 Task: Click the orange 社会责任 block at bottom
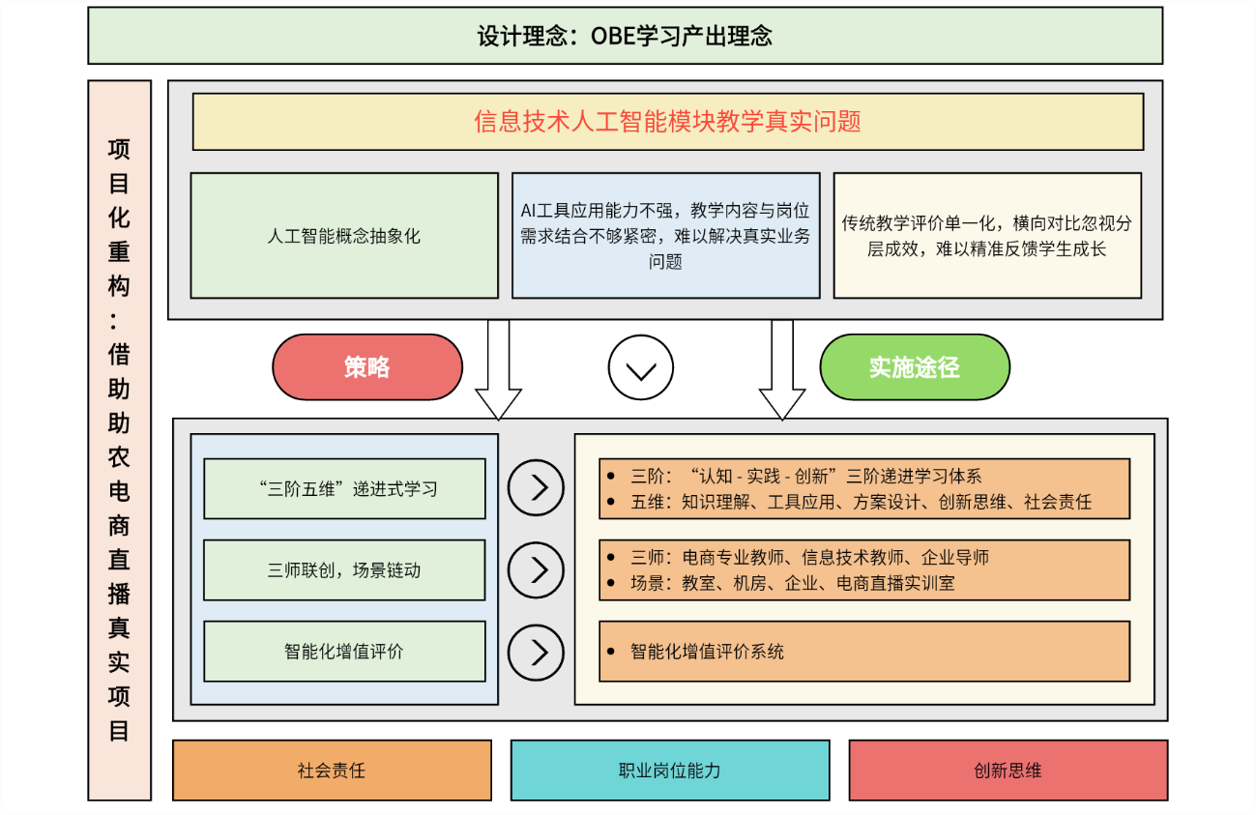pos(332,771)
